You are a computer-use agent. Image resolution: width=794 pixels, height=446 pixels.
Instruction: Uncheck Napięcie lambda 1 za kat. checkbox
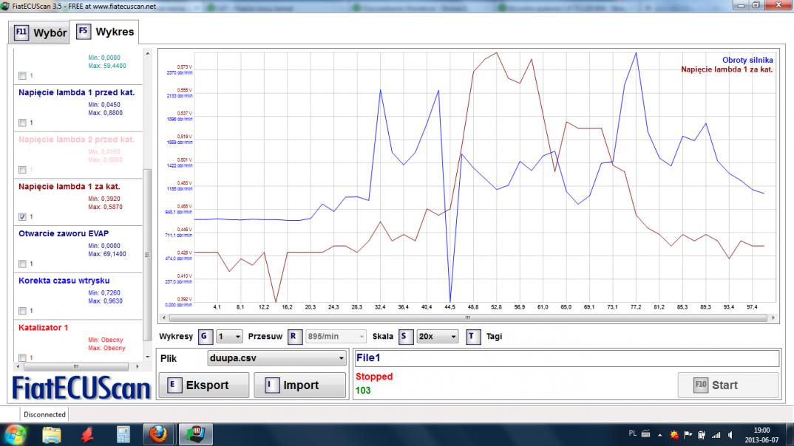22,217
